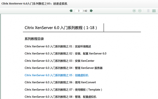This screenshot has height=99, width=158.
Task: Click the heading '系列教程目录'
Action: tap(34, 39)
